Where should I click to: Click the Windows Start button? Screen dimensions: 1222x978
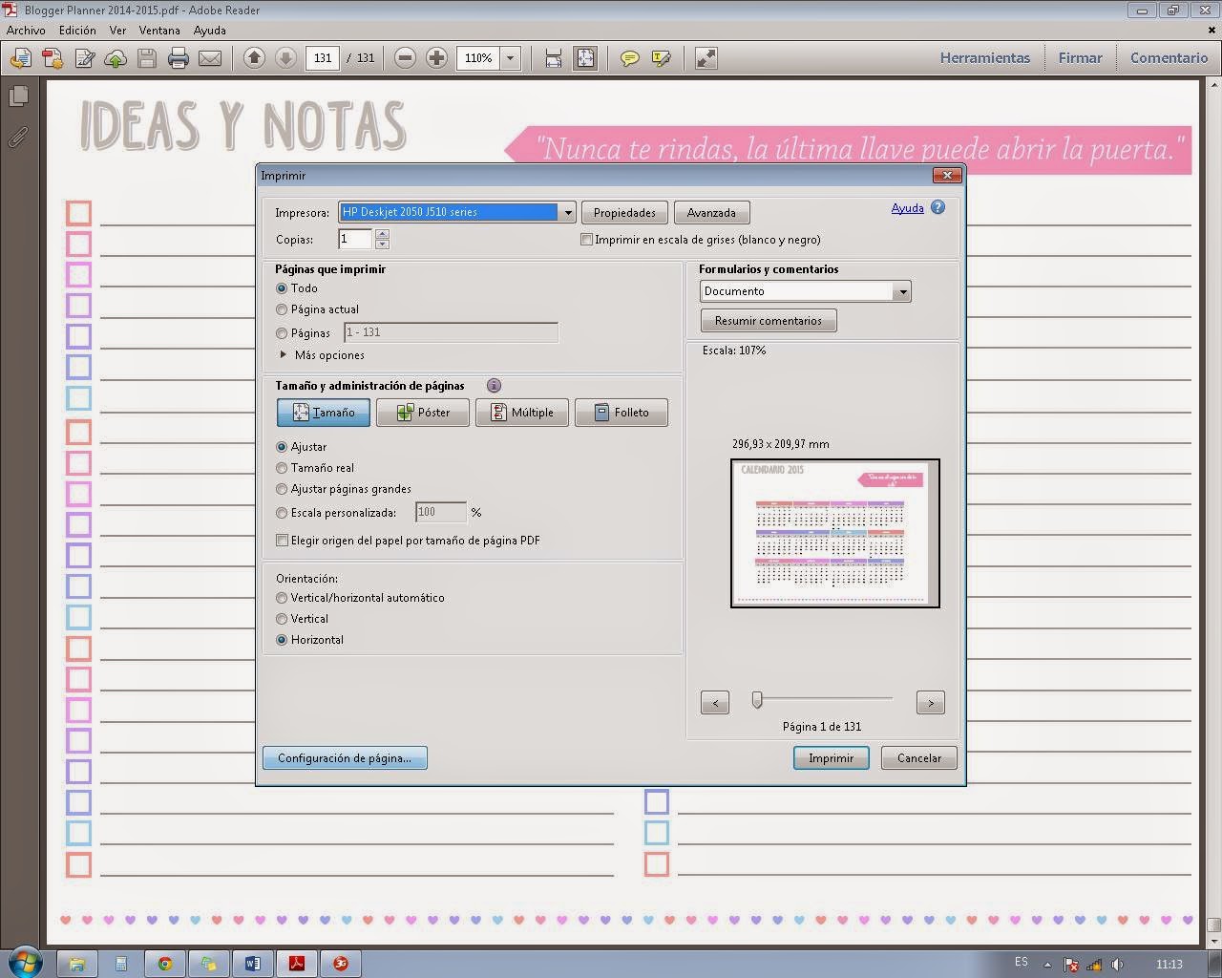click(25, 962)
